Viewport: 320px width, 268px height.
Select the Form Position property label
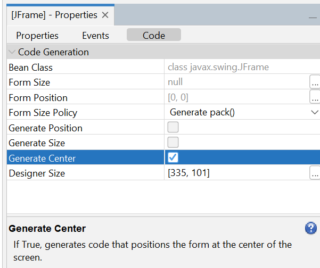(x=38, y=98)
